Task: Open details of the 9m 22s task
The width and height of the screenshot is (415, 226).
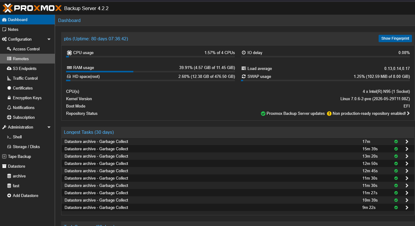Action: (407, 207)
